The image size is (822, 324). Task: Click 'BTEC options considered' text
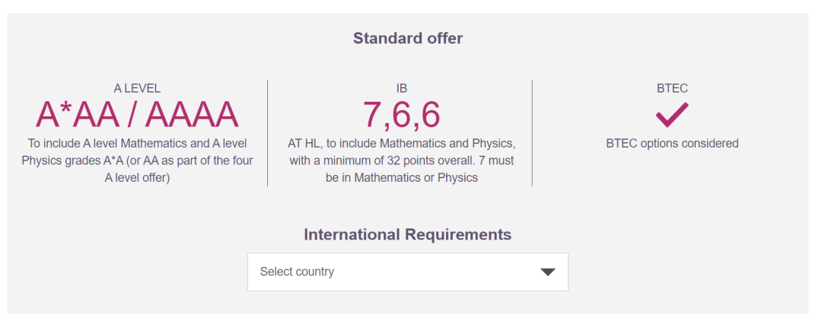672,143
